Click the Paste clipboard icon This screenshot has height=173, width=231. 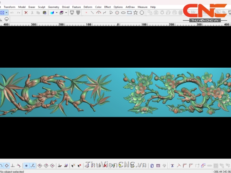pos(44,13)
